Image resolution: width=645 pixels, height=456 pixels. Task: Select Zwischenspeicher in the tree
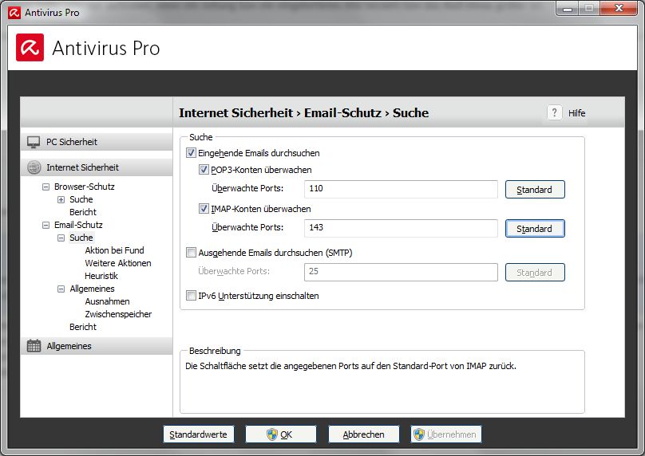pyautogui.click(x=118, y=314)
